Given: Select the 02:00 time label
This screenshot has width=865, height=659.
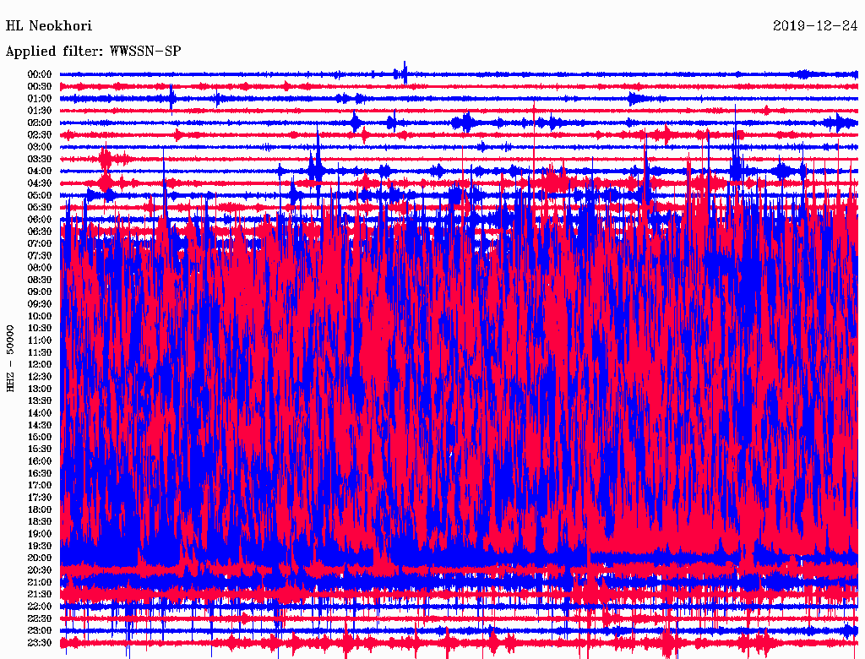Looking at the screenshot, I should 40,123.
